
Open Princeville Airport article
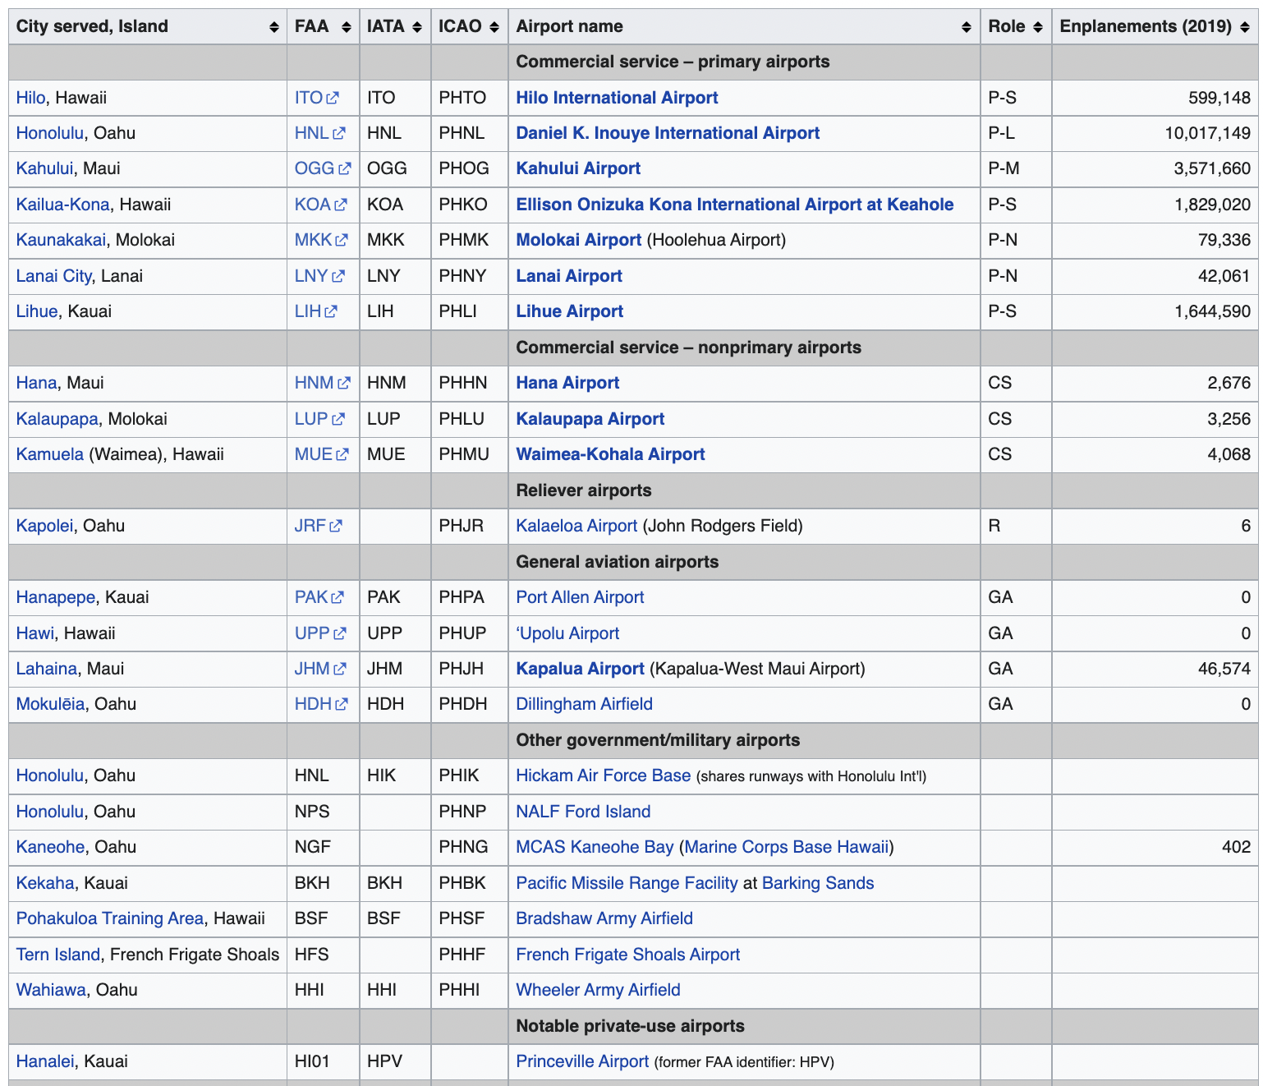(x=582, y=1061)
